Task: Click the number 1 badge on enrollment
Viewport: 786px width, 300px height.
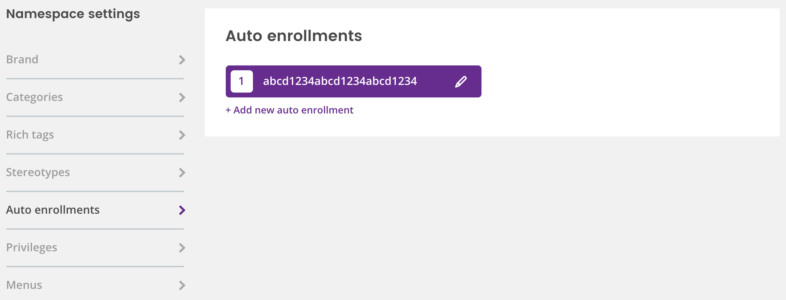Action: click(241, 81)
